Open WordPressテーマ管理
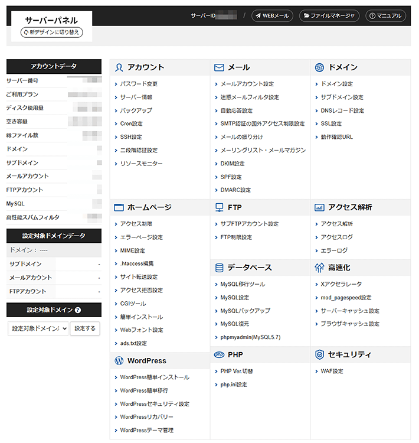This screenshot has width=419, height=443. tap(146, 430)
